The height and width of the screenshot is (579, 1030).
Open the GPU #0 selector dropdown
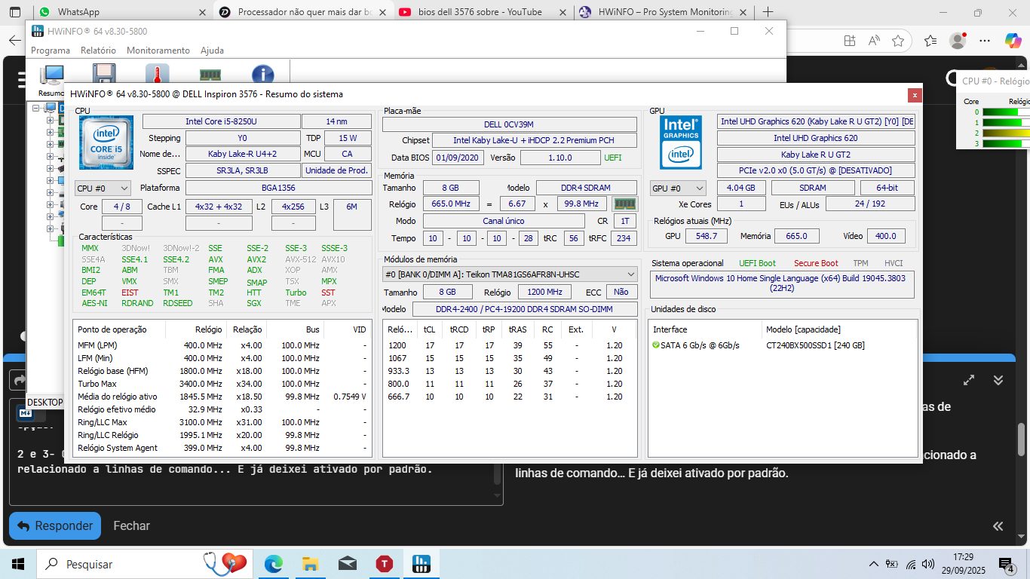678,188
